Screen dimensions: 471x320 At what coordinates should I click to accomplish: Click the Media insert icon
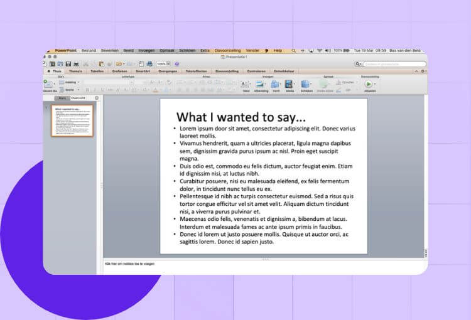[x=289, y=85]
